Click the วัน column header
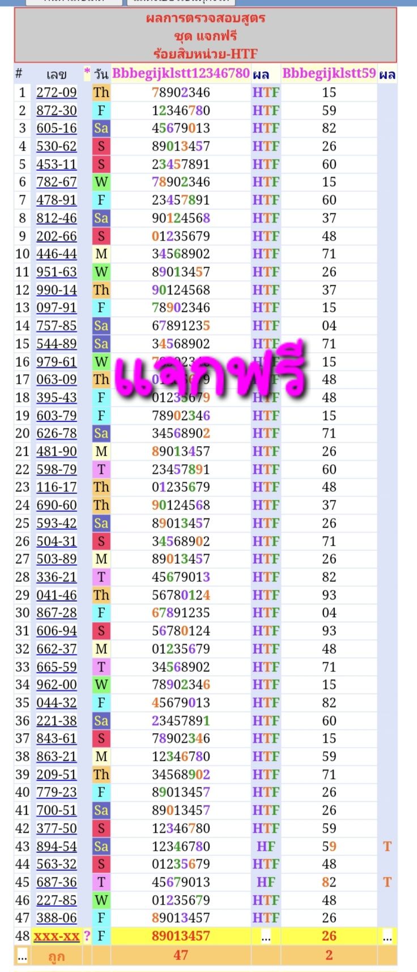 101,74
